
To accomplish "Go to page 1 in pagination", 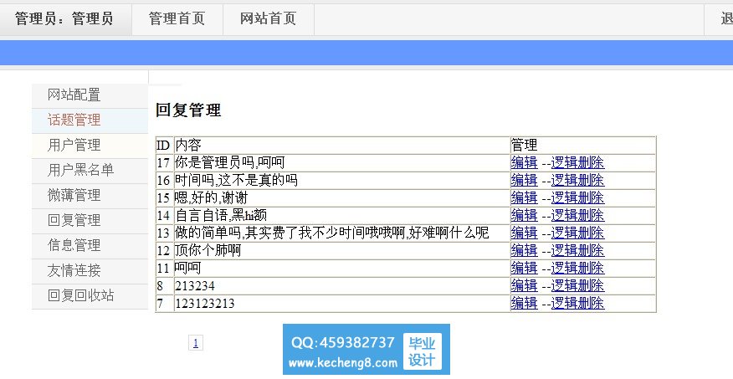I will click(x=196, y=343).
